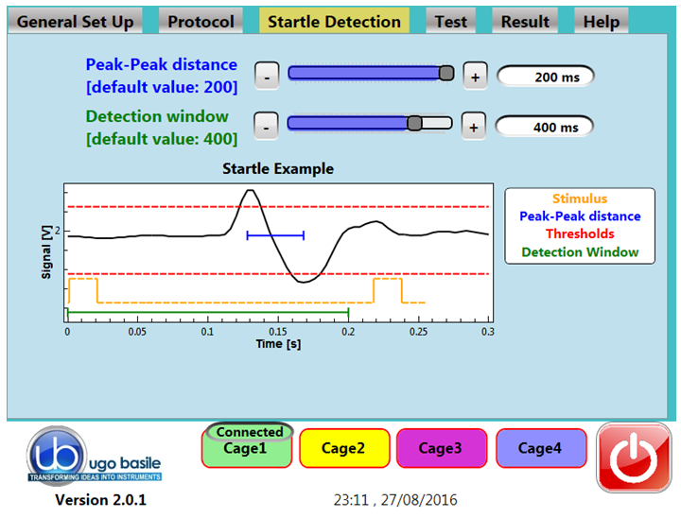Switch to the Protocol tab

click(x=201, y=22)
